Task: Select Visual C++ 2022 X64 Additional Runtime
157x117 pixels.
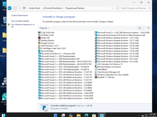Action: (x=66, y=93)
